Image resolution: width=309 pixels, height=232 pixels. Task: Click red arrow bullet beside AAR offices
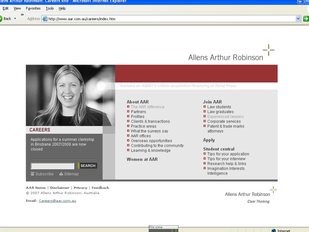(x=128, y=136)
